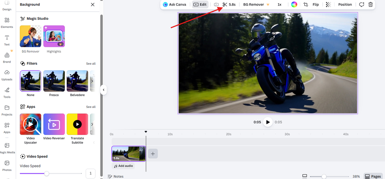385x179 pixels.
Task: Apply the Fresco filter
Action: point(54,81)
